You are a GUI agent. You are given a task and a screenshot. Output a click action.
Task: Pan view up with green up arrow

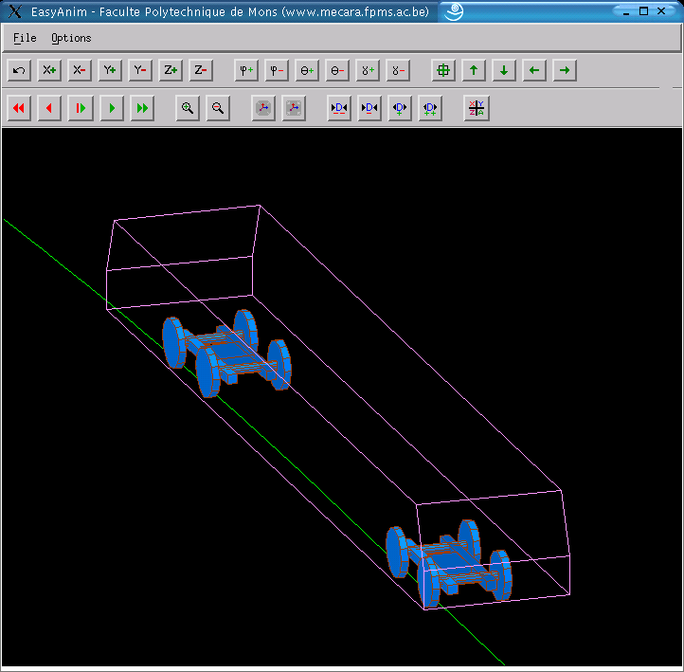pos(474,70)
